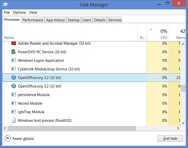This screenshot has width=188, height=148.
Task: Select the Windows host process (Rundll32) name
Action: pyautogui.click(x=45, y=120)
